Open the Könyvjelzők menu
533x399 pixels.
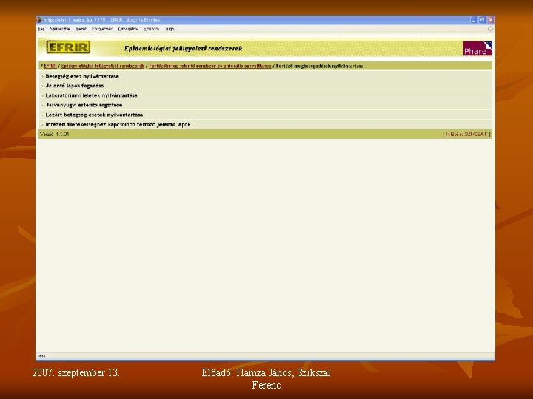(x=128, y=29)
